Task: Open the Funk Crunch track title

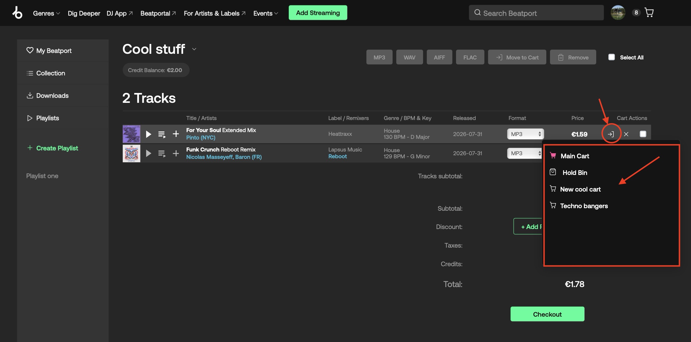Action: tap(221, 150)
